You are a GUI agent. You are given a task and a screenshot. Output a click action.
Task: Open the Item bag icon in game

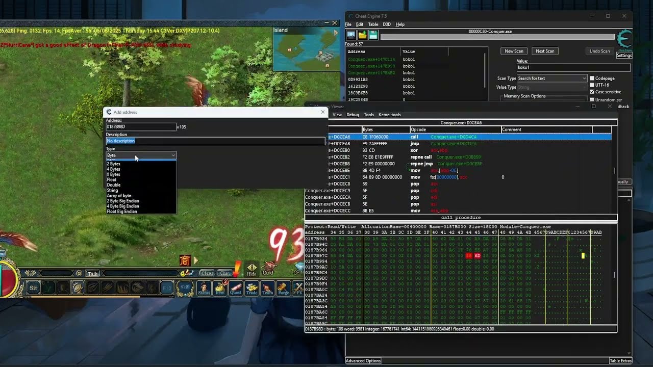click(220, 289)
